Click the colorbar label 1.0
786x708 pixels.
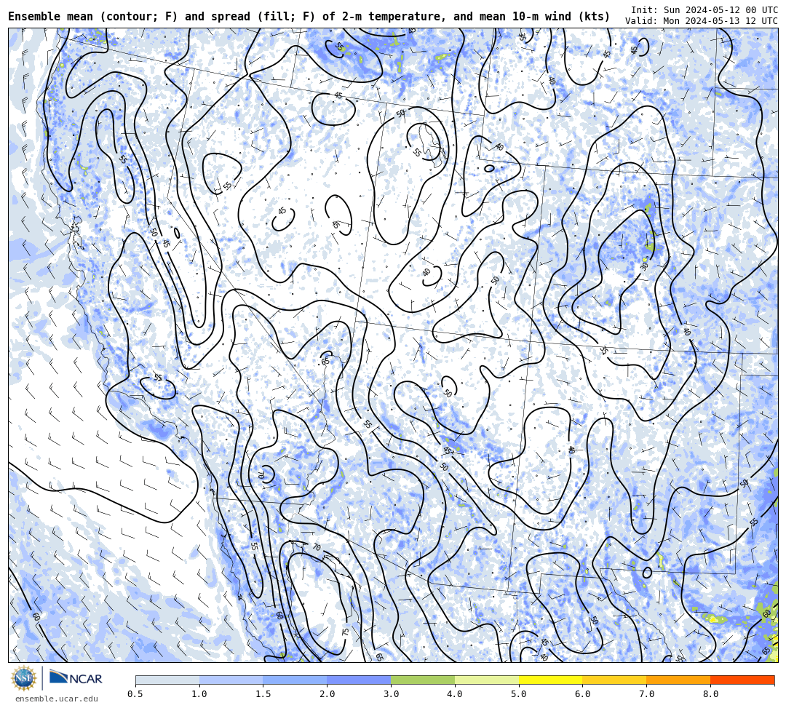[199, 694]
